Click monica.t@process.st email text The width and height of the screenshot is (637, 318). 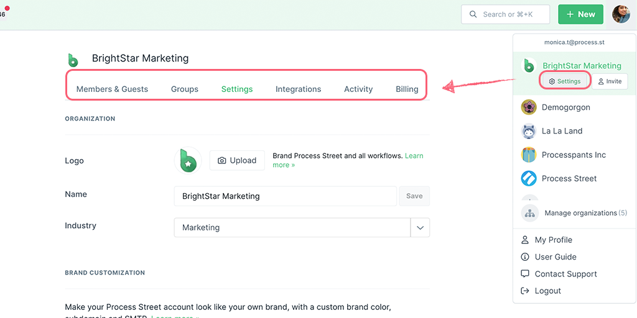574,42
